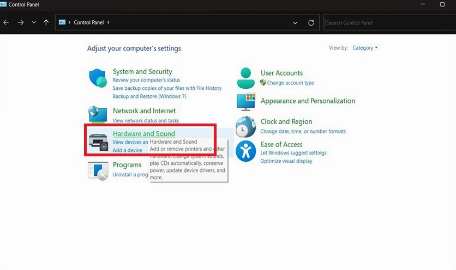
Task: Open the recent locations chevron
Action: (34, 23)
